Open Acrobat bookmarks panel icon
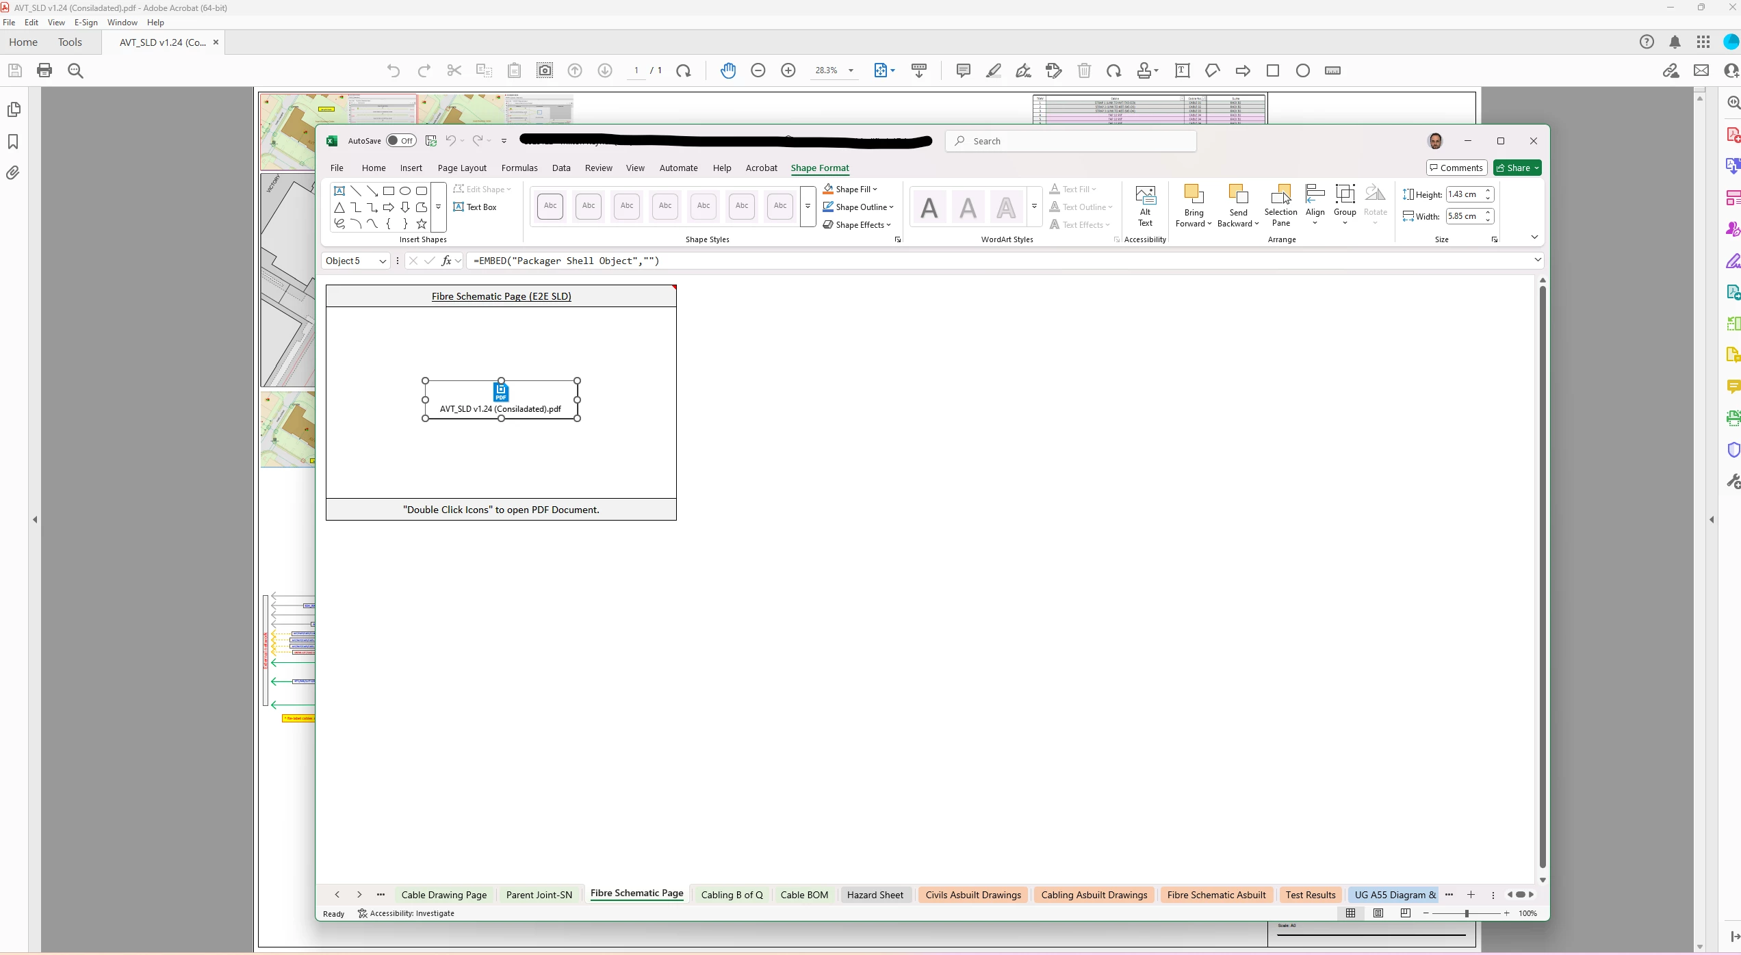1741x955 pixels. (x=13, y=142)
